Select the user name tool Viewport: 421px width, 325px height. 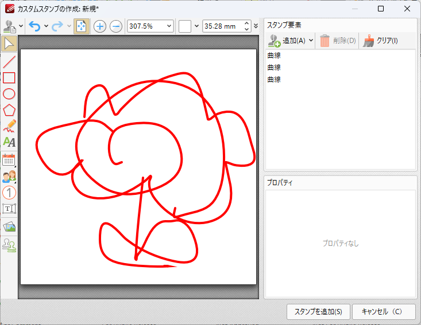(9, 177)
